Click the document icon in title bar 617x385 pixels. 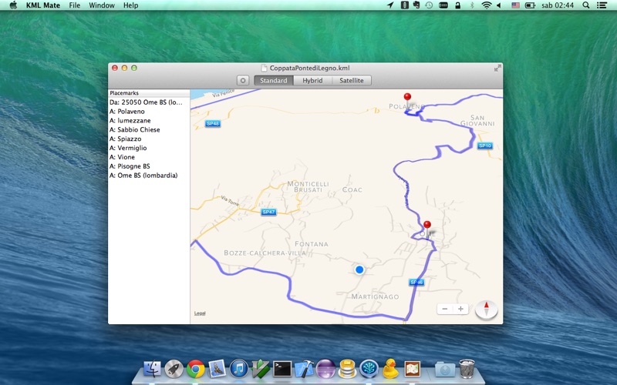click(x=264, y=68)
